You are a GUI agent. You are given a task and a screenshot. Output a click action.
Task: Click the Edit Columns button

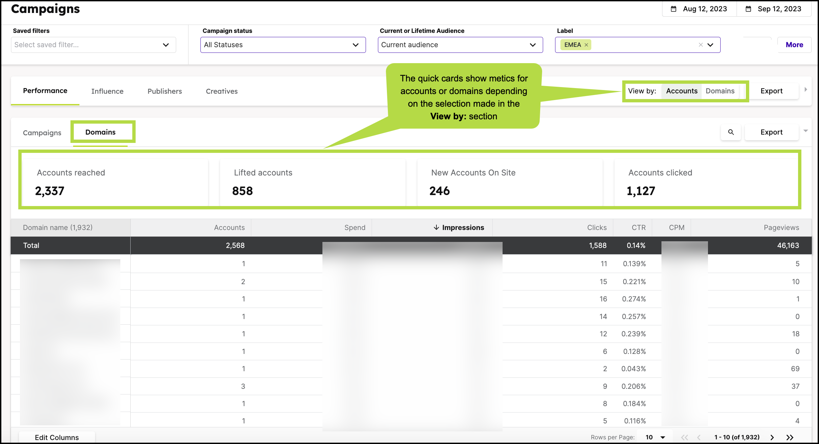(x=57, y=437)
